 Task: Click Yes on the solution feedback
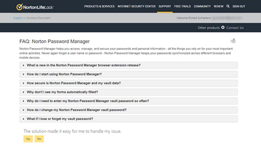[28, 139]
